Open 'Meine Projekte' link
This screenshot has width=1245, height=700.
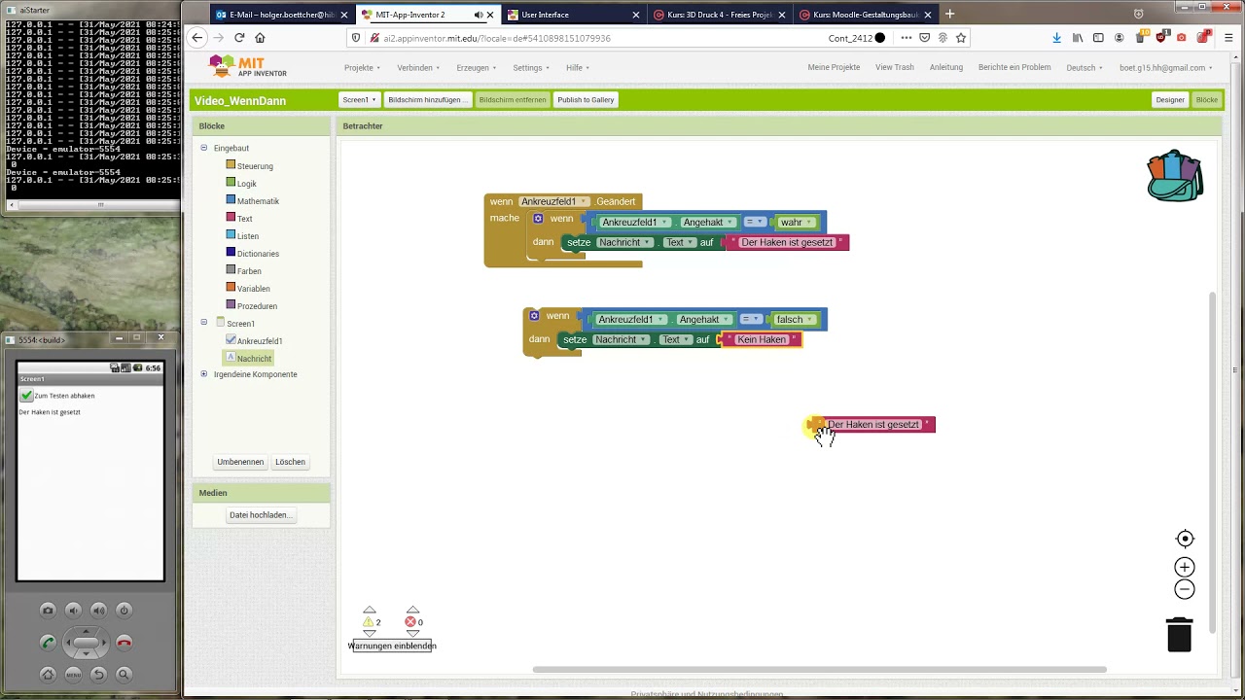834,68
